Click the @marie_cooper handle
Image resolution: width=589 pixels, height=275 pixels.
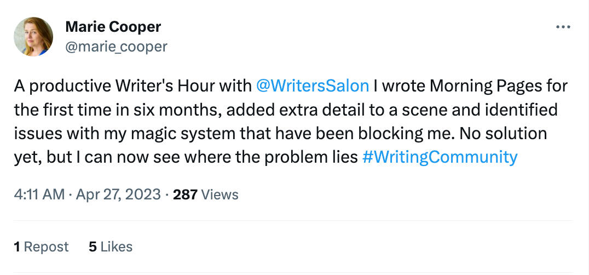116,47
